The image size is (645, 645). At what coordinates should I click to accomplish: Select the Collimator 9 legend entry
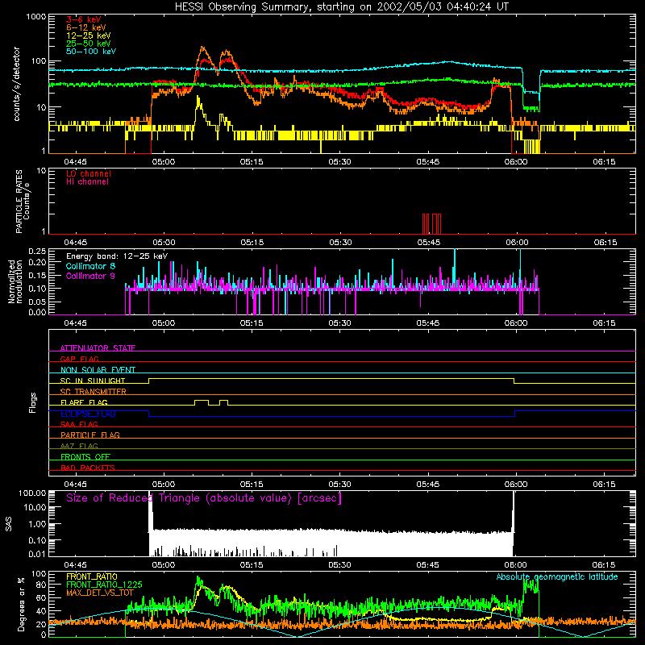point(90,276)
